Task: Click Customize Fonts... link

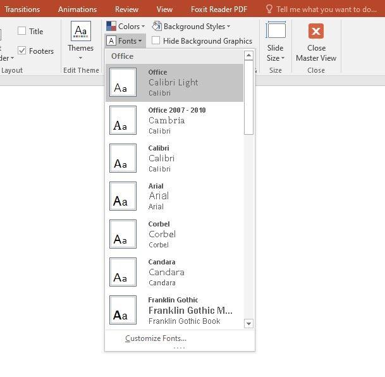Action: pos(156,338)
